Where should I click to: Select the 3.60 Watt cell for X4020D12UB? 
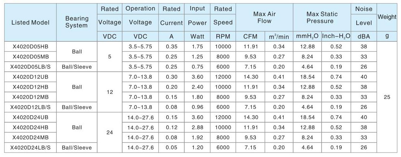point(197,77)
